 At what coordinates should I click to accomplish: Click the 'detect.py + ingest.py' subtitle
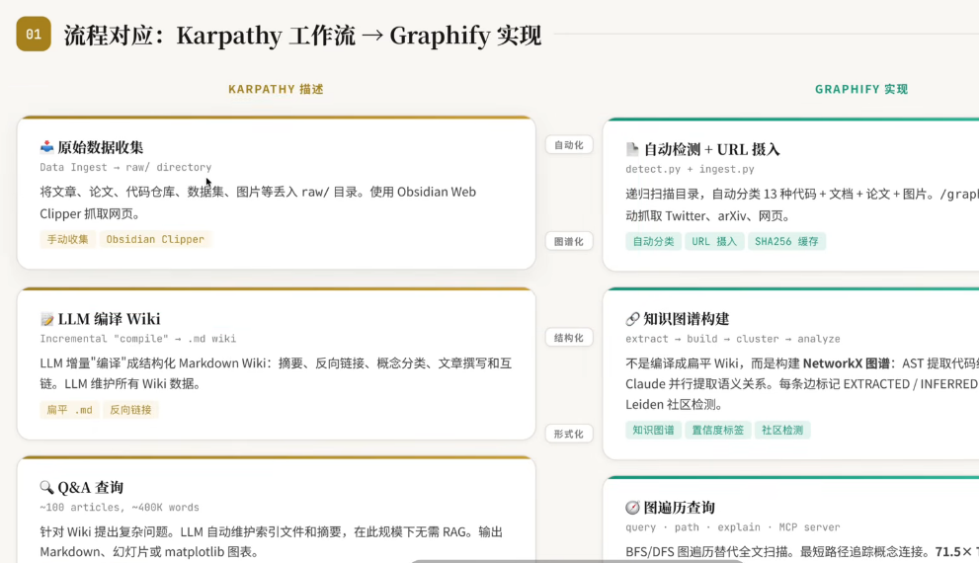pyautogui.click(x=690, y=169)
